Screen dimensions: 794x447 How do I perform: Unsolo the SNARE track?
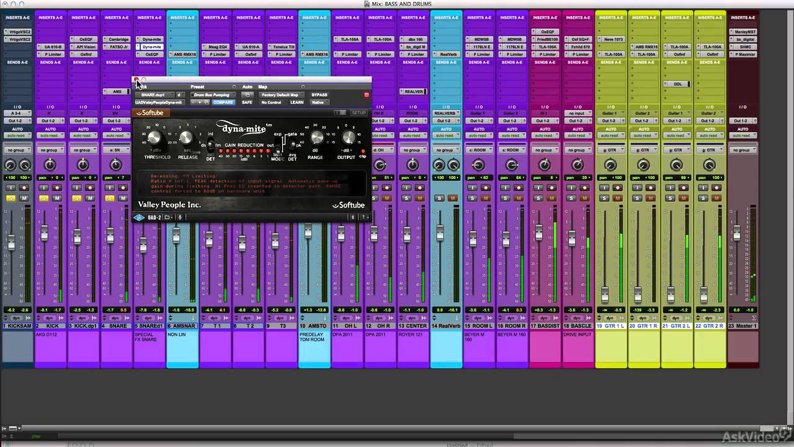(110, 198)
